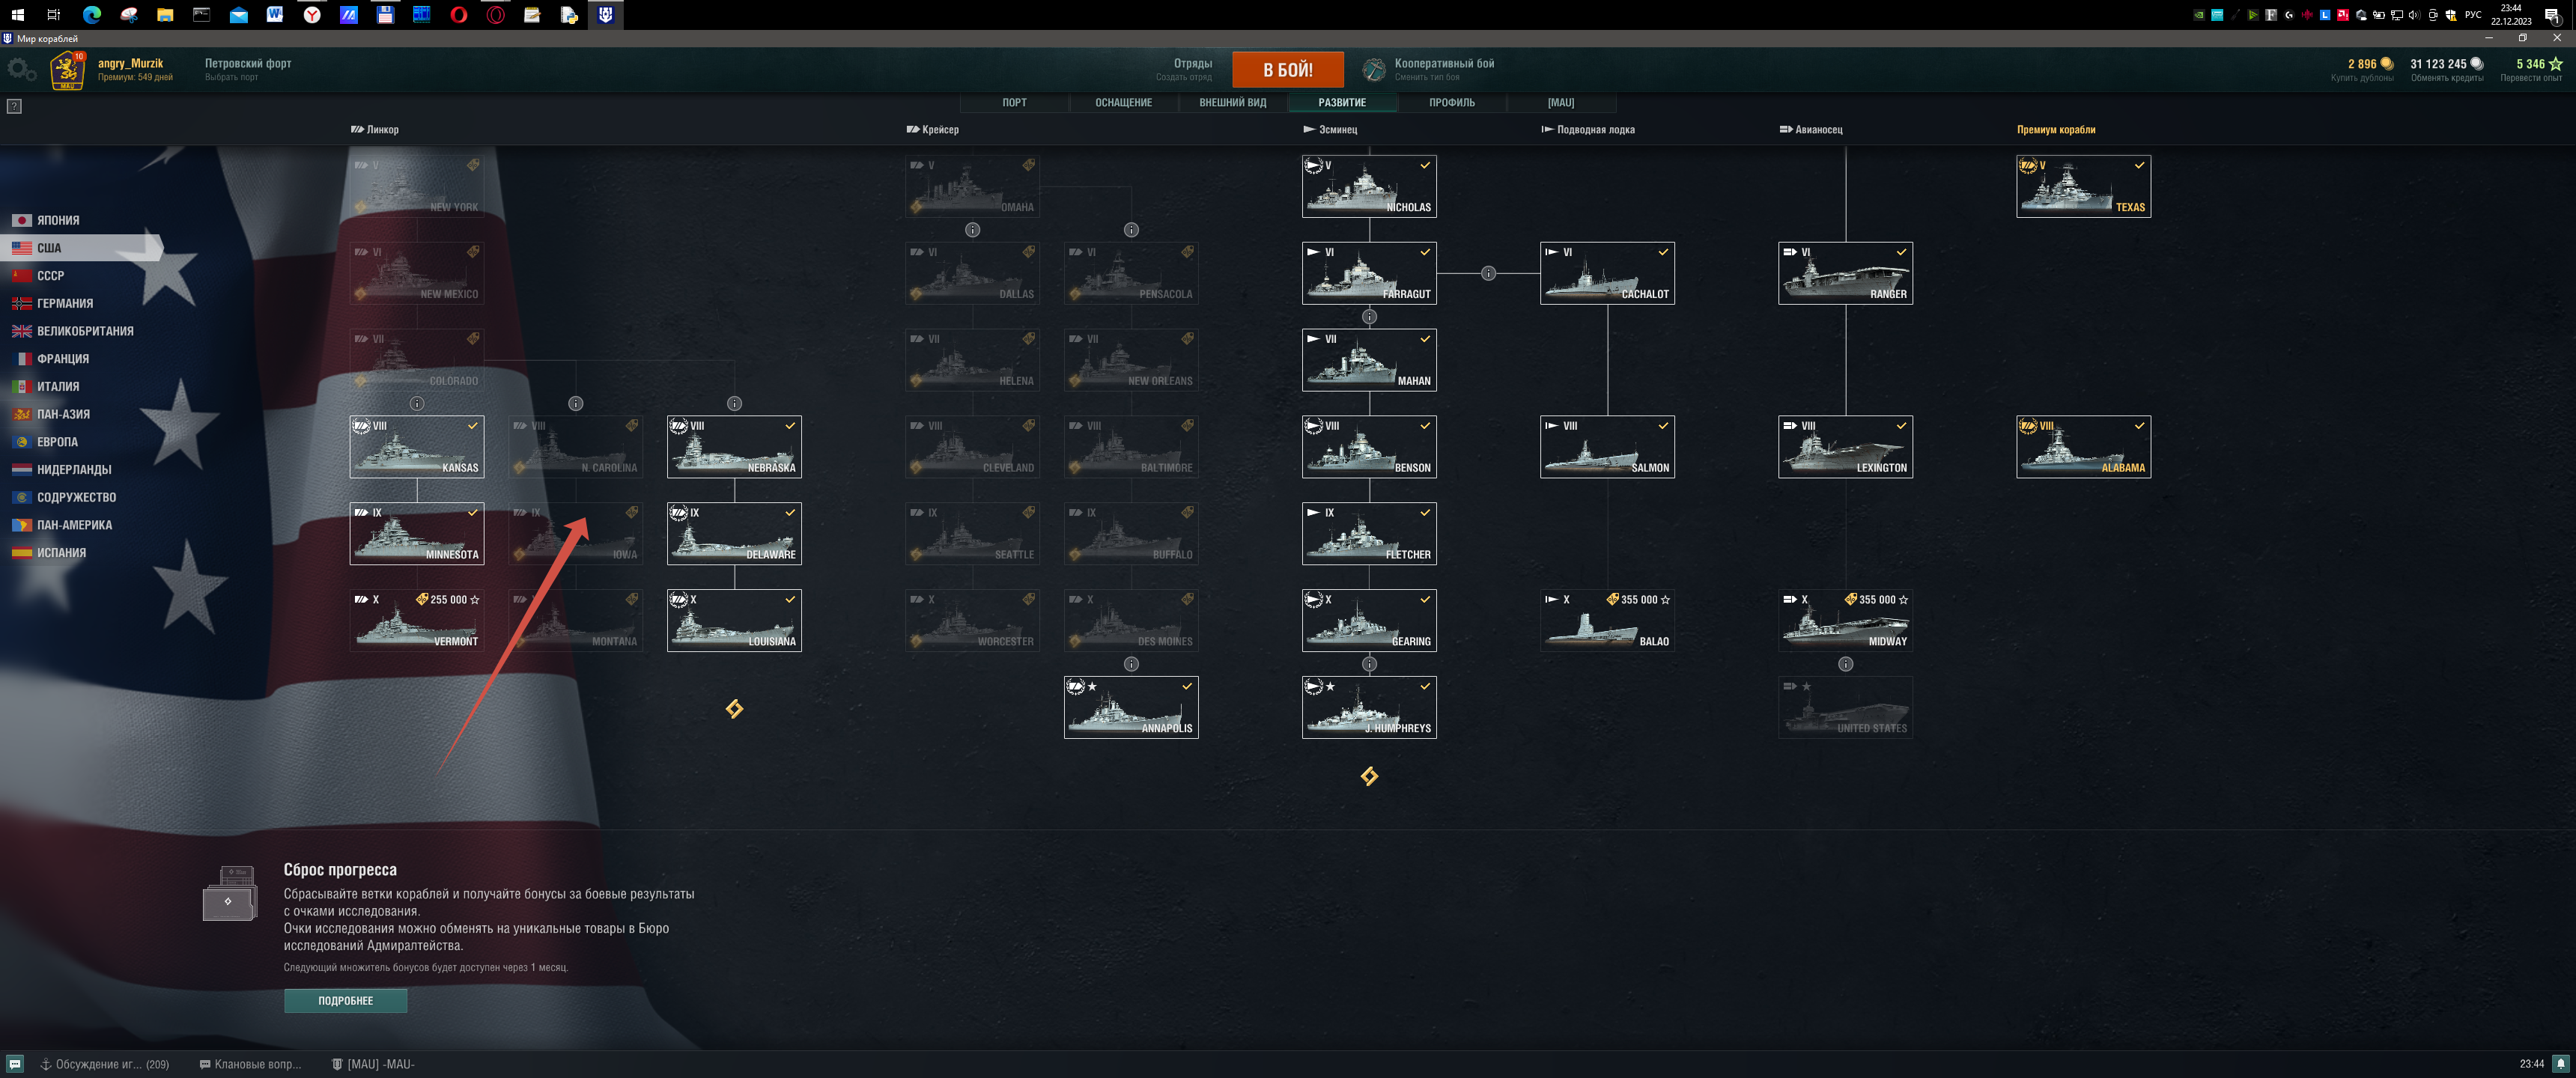Open the Обсуждение иг... chat channel
Viewport: 2576px width, 1078px height.
click(x=105, y=1064)
